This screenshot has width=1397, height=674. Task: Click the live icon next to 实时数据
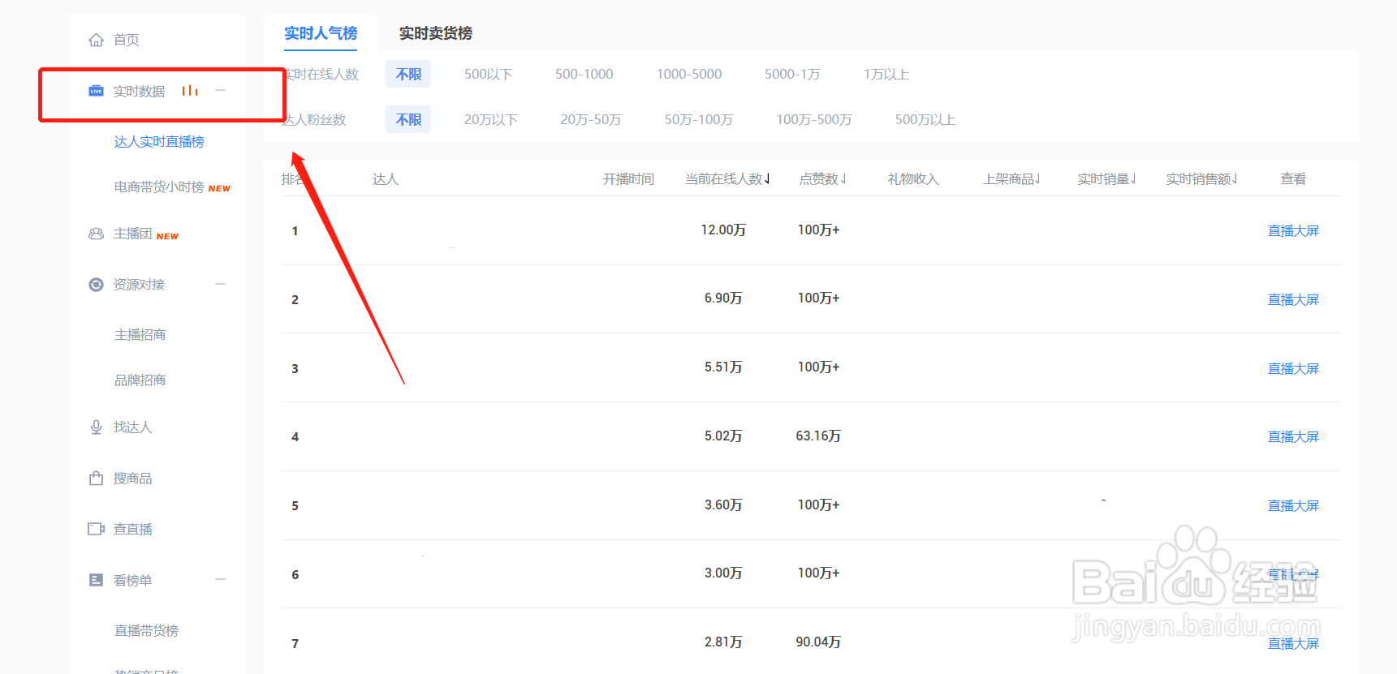96,91
